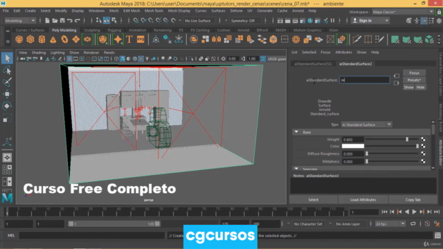Select the Scale tool in toolbox
The image size is (443, 249).
tap(7, 118)
